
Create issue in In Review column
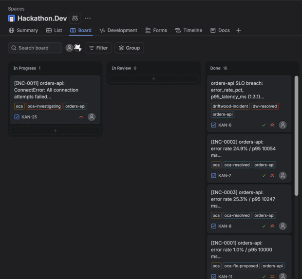click(153, 79)
